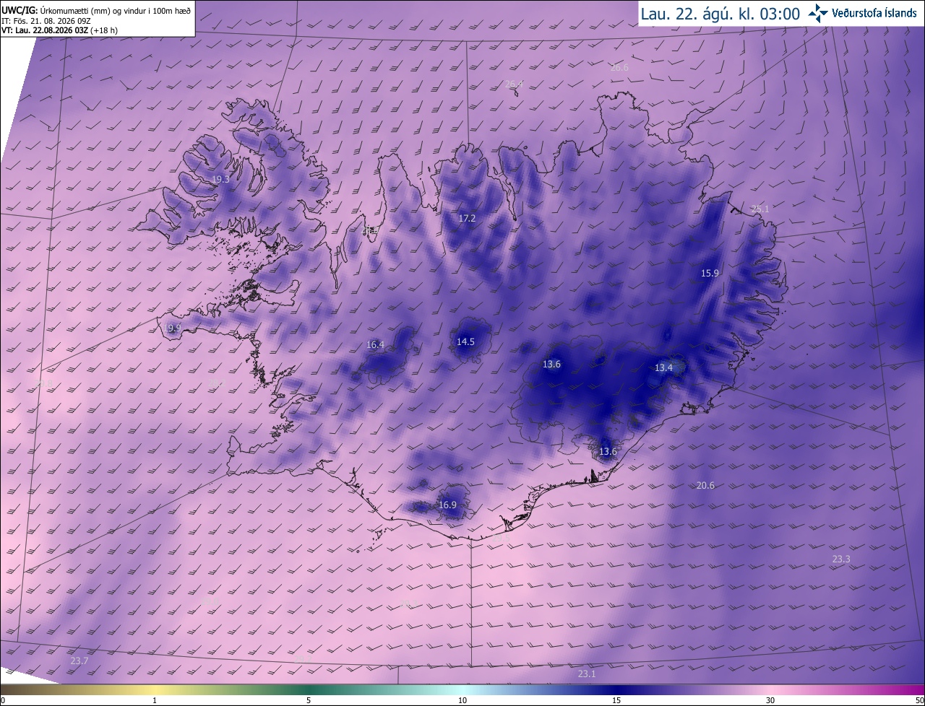
Task: Click the 5 tick on the color legend
Action: [x=309, y=700]
